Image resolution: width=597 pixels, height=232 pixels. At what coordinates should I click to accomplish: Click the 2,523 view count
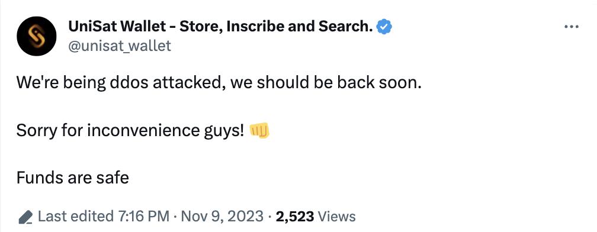point(295,217)
